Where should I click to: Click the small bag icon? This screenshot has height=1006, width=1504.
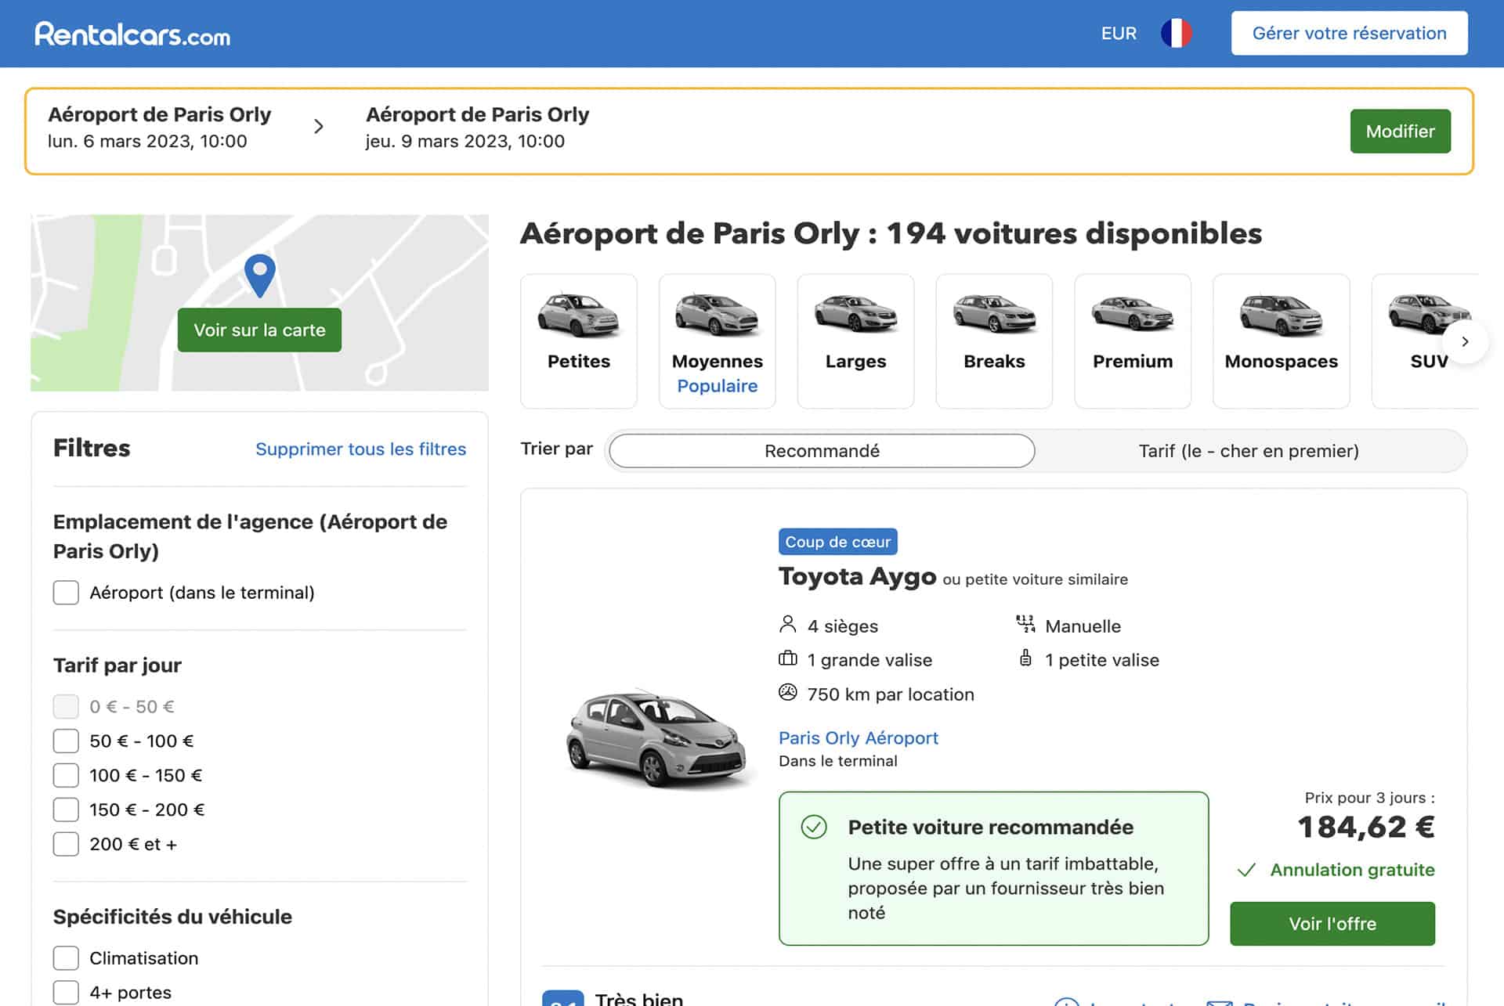point(1025,658)
